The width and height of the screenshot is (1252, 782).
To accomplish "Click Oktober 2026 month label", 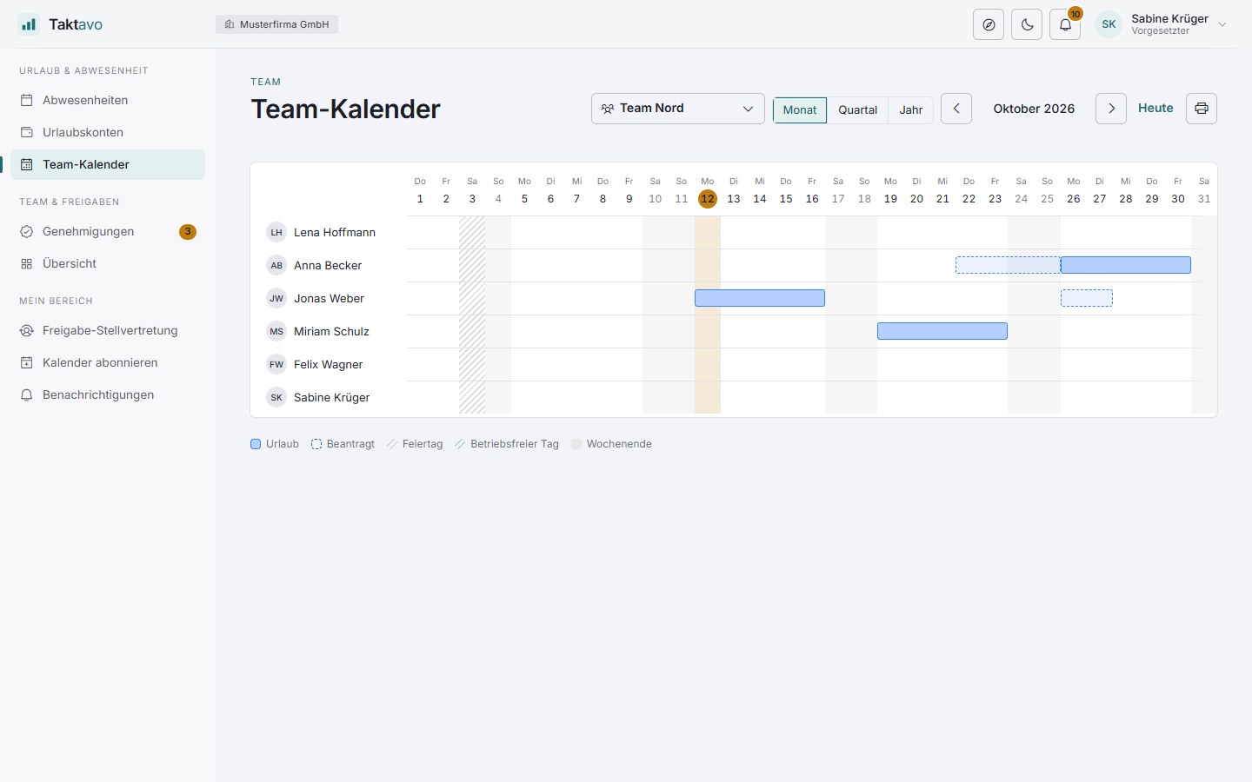I will click(1034, 109).
